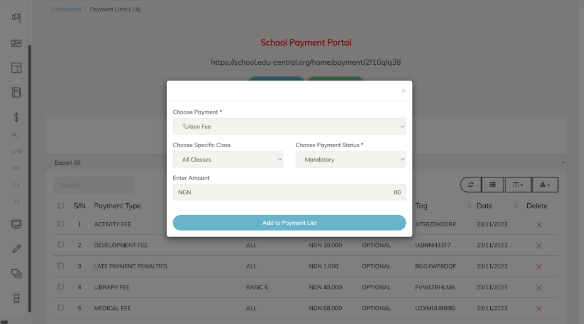This screenshot has height=324, width=584.
Task: Open the monitor icon in sidebar
Action: 16,224
